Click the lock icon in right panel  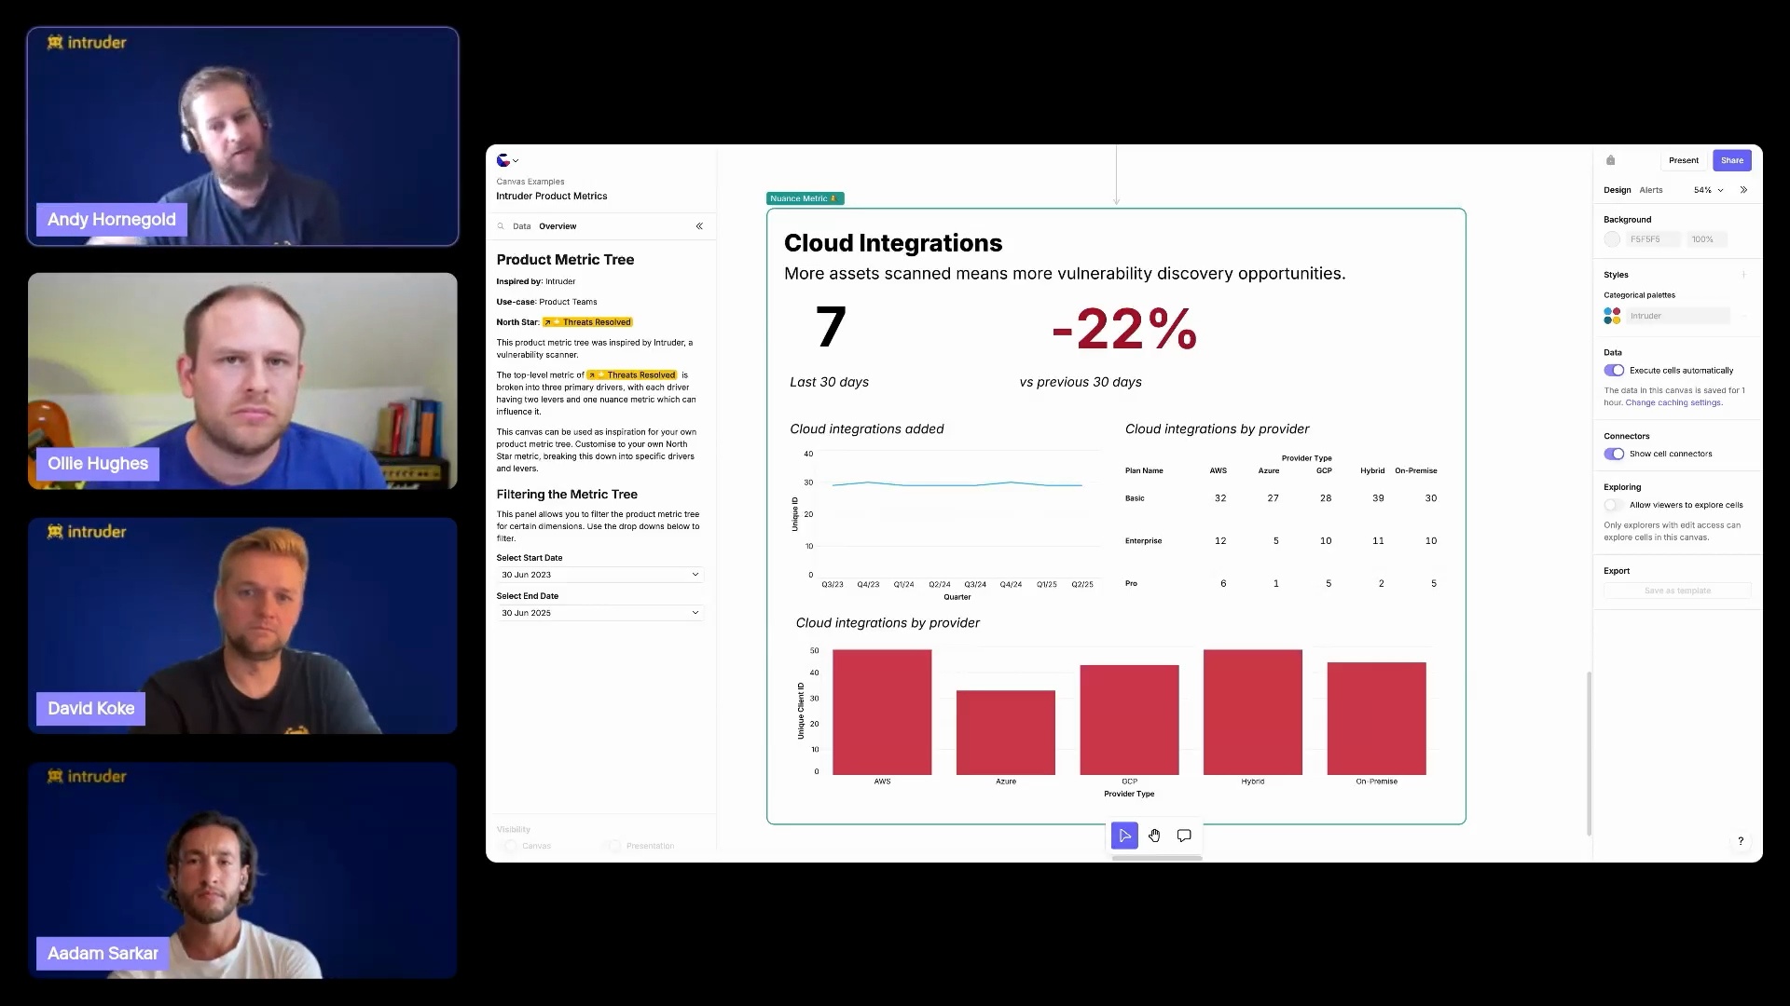click(x=1610, y=160)
